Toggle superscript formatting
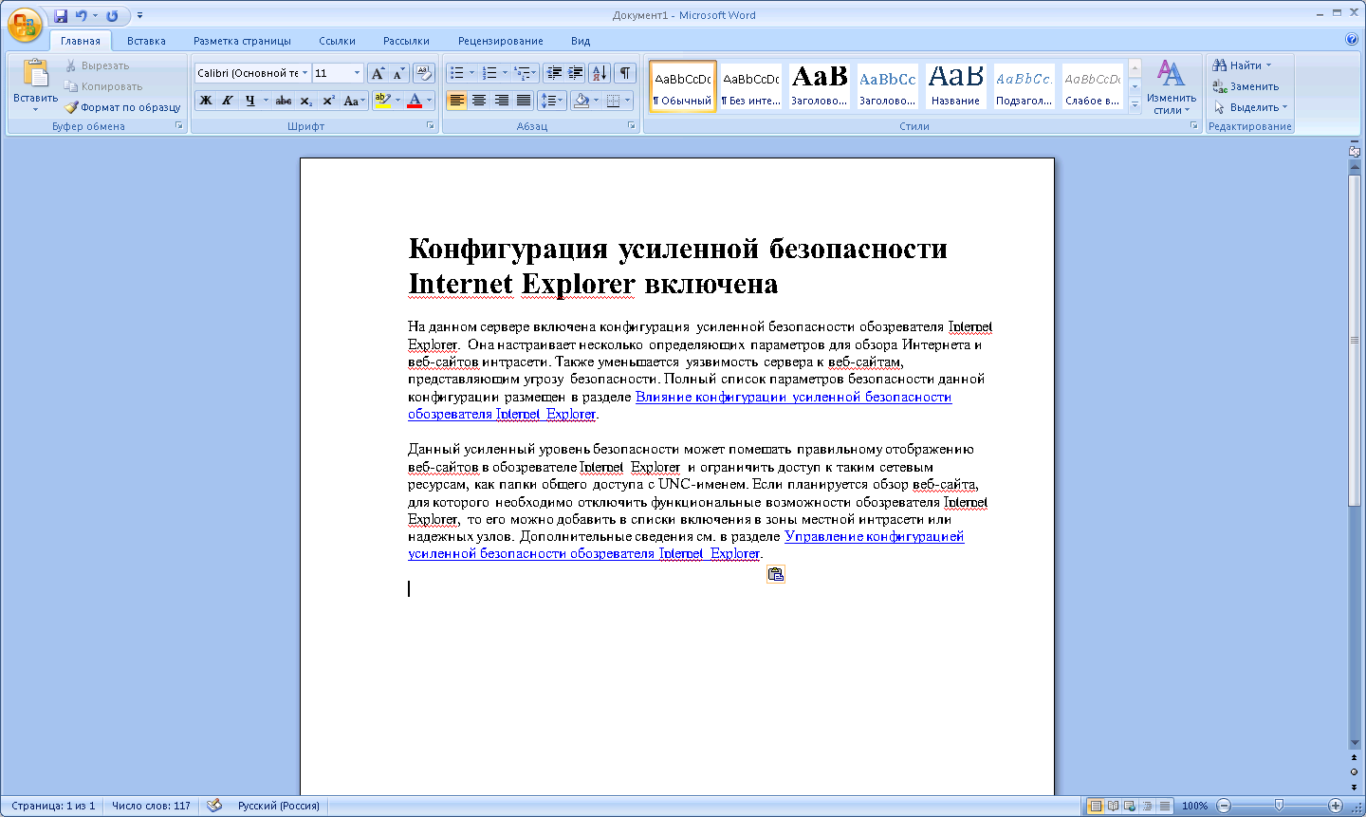 pos(328,100)
